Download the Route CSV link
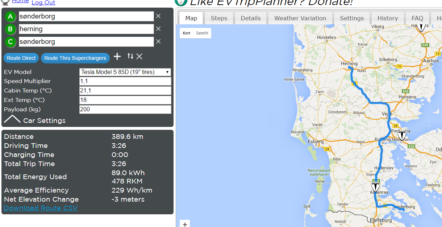The height and width of the screenshot is (227, 442). (41, 208)
